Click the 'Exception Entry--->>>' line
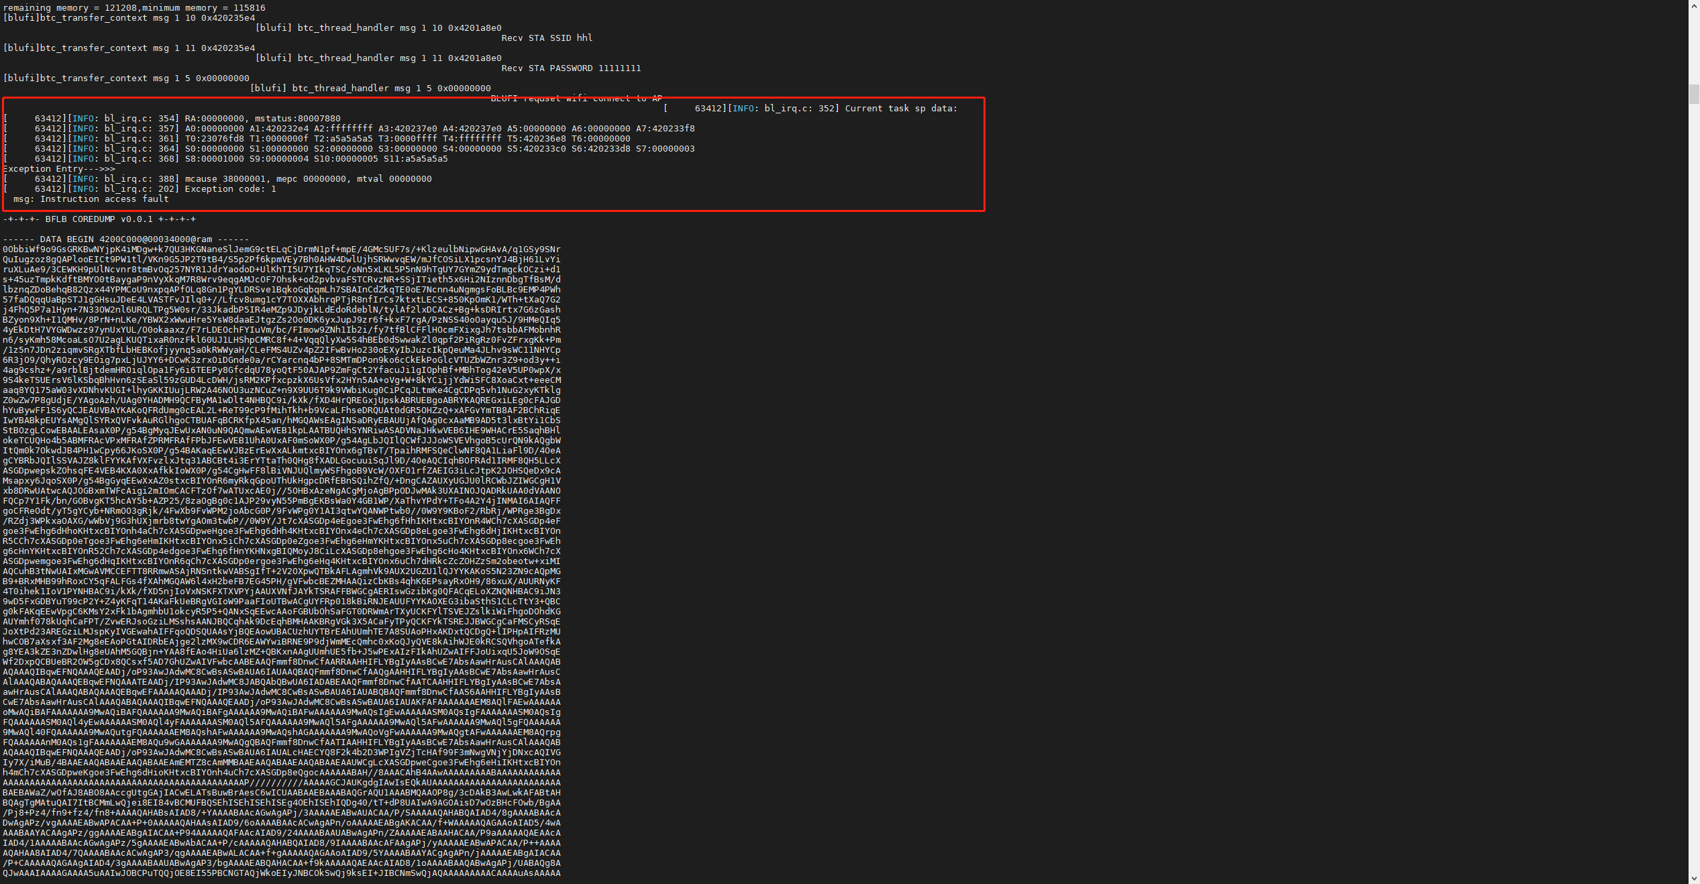 point(59,169)
